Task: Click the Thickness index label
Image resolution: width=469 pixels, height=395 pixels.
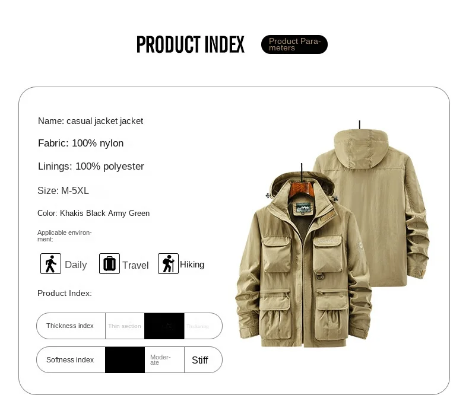Action: coord(70,326)
